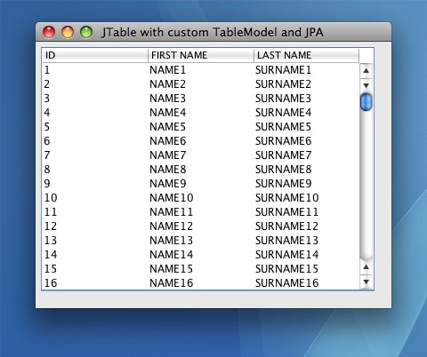Select the cell SURNAME1
The height and width of the screenshot is (357, 427).
coord(307,70)
